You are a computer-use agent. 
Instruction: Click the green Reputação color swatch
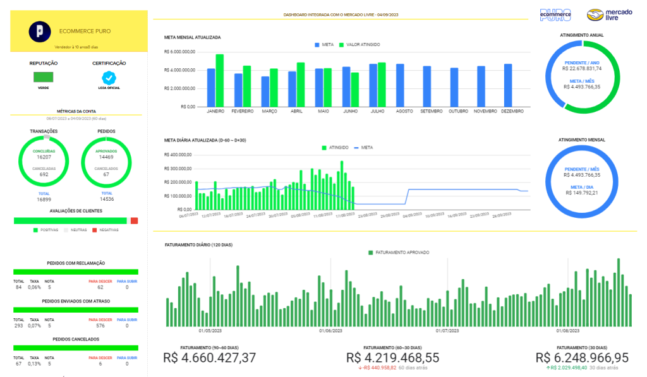pyautogui.click(x=44, y=77)
